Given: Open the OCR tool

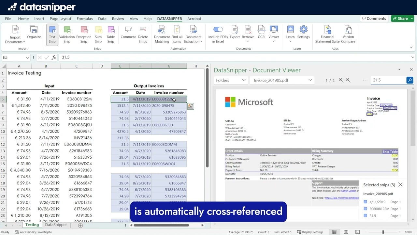Looking at the screenshot, I should click(x=261, y=33).
